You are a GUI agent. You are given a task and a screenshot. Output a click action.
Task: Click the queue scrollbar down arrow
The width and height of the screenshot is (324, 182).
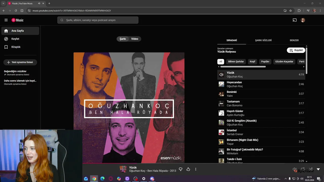click(x=307, y=161)
